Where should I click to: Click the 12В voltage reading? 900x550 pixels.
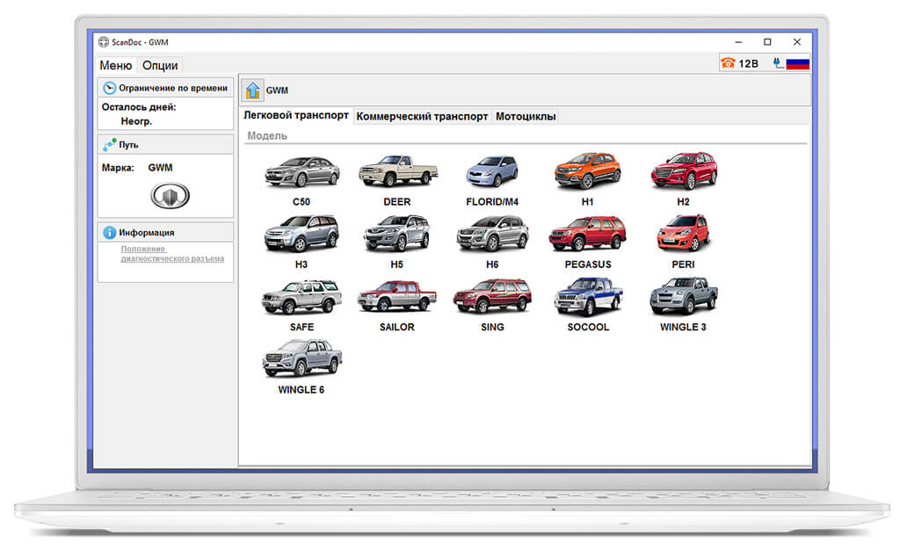tap(749, 63)
